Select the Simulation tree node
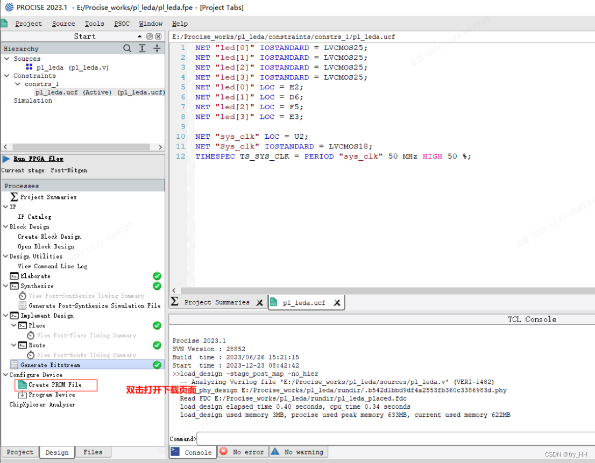The width and height of the screenshot is (595, 463). (x=33, y=101)
